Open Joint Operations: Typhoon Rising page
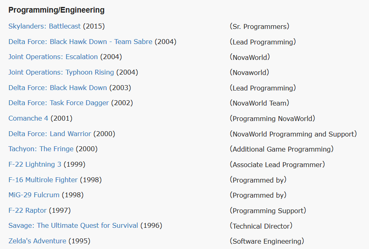Image resolution: width=369 pixels, height=249 pixels. coord(61,72)
